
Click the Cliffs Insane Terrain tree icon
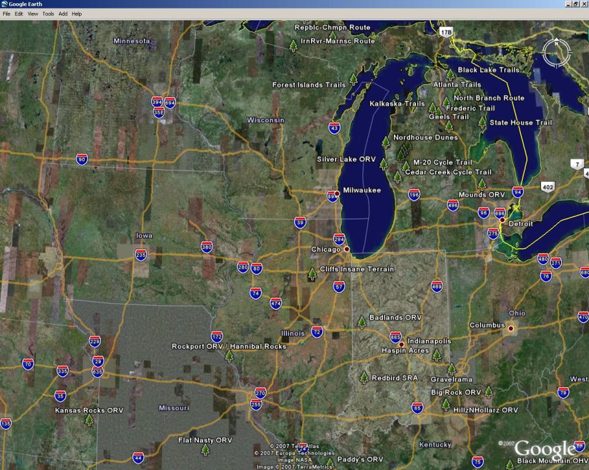click(x=312, y=274)
